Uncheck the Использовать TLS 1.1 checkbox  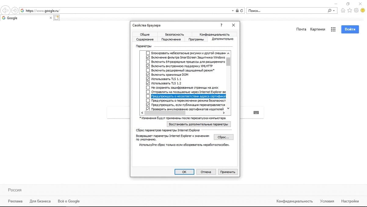pos(148,79)
